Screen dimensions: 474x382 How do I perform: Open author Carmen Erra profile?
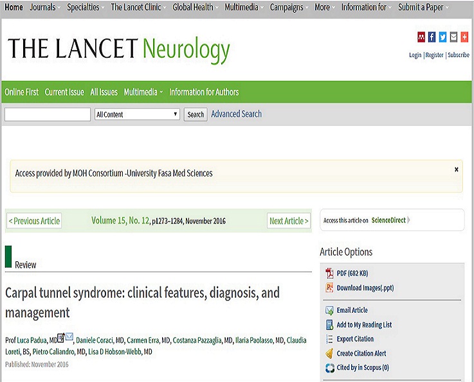point(143,340)
